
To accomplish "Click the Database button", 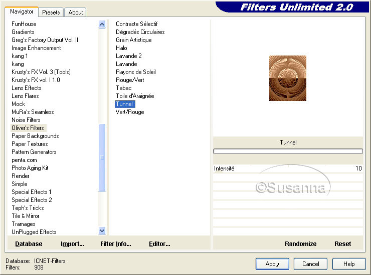I will pos(29,244).
